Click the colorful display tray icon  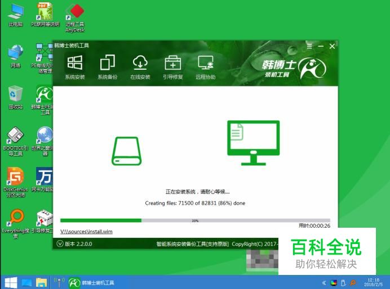(334, 283)
